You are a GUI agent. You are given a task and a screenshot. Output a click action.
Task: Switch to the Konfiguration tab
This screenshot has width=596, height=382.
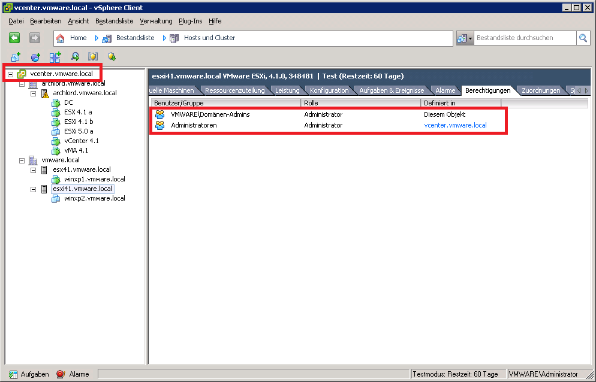point(329,90)
